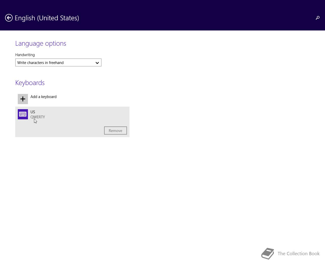Remove the US QWERTY keyboard
The height and width of the screenshot is (260, 325).
click(x=116, y=131)
